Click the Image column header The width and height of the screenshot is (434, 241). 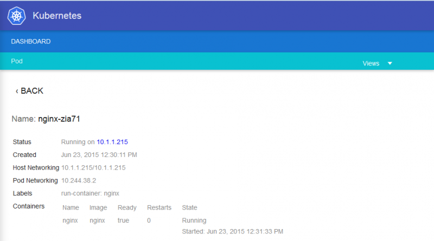pos(98,207)
